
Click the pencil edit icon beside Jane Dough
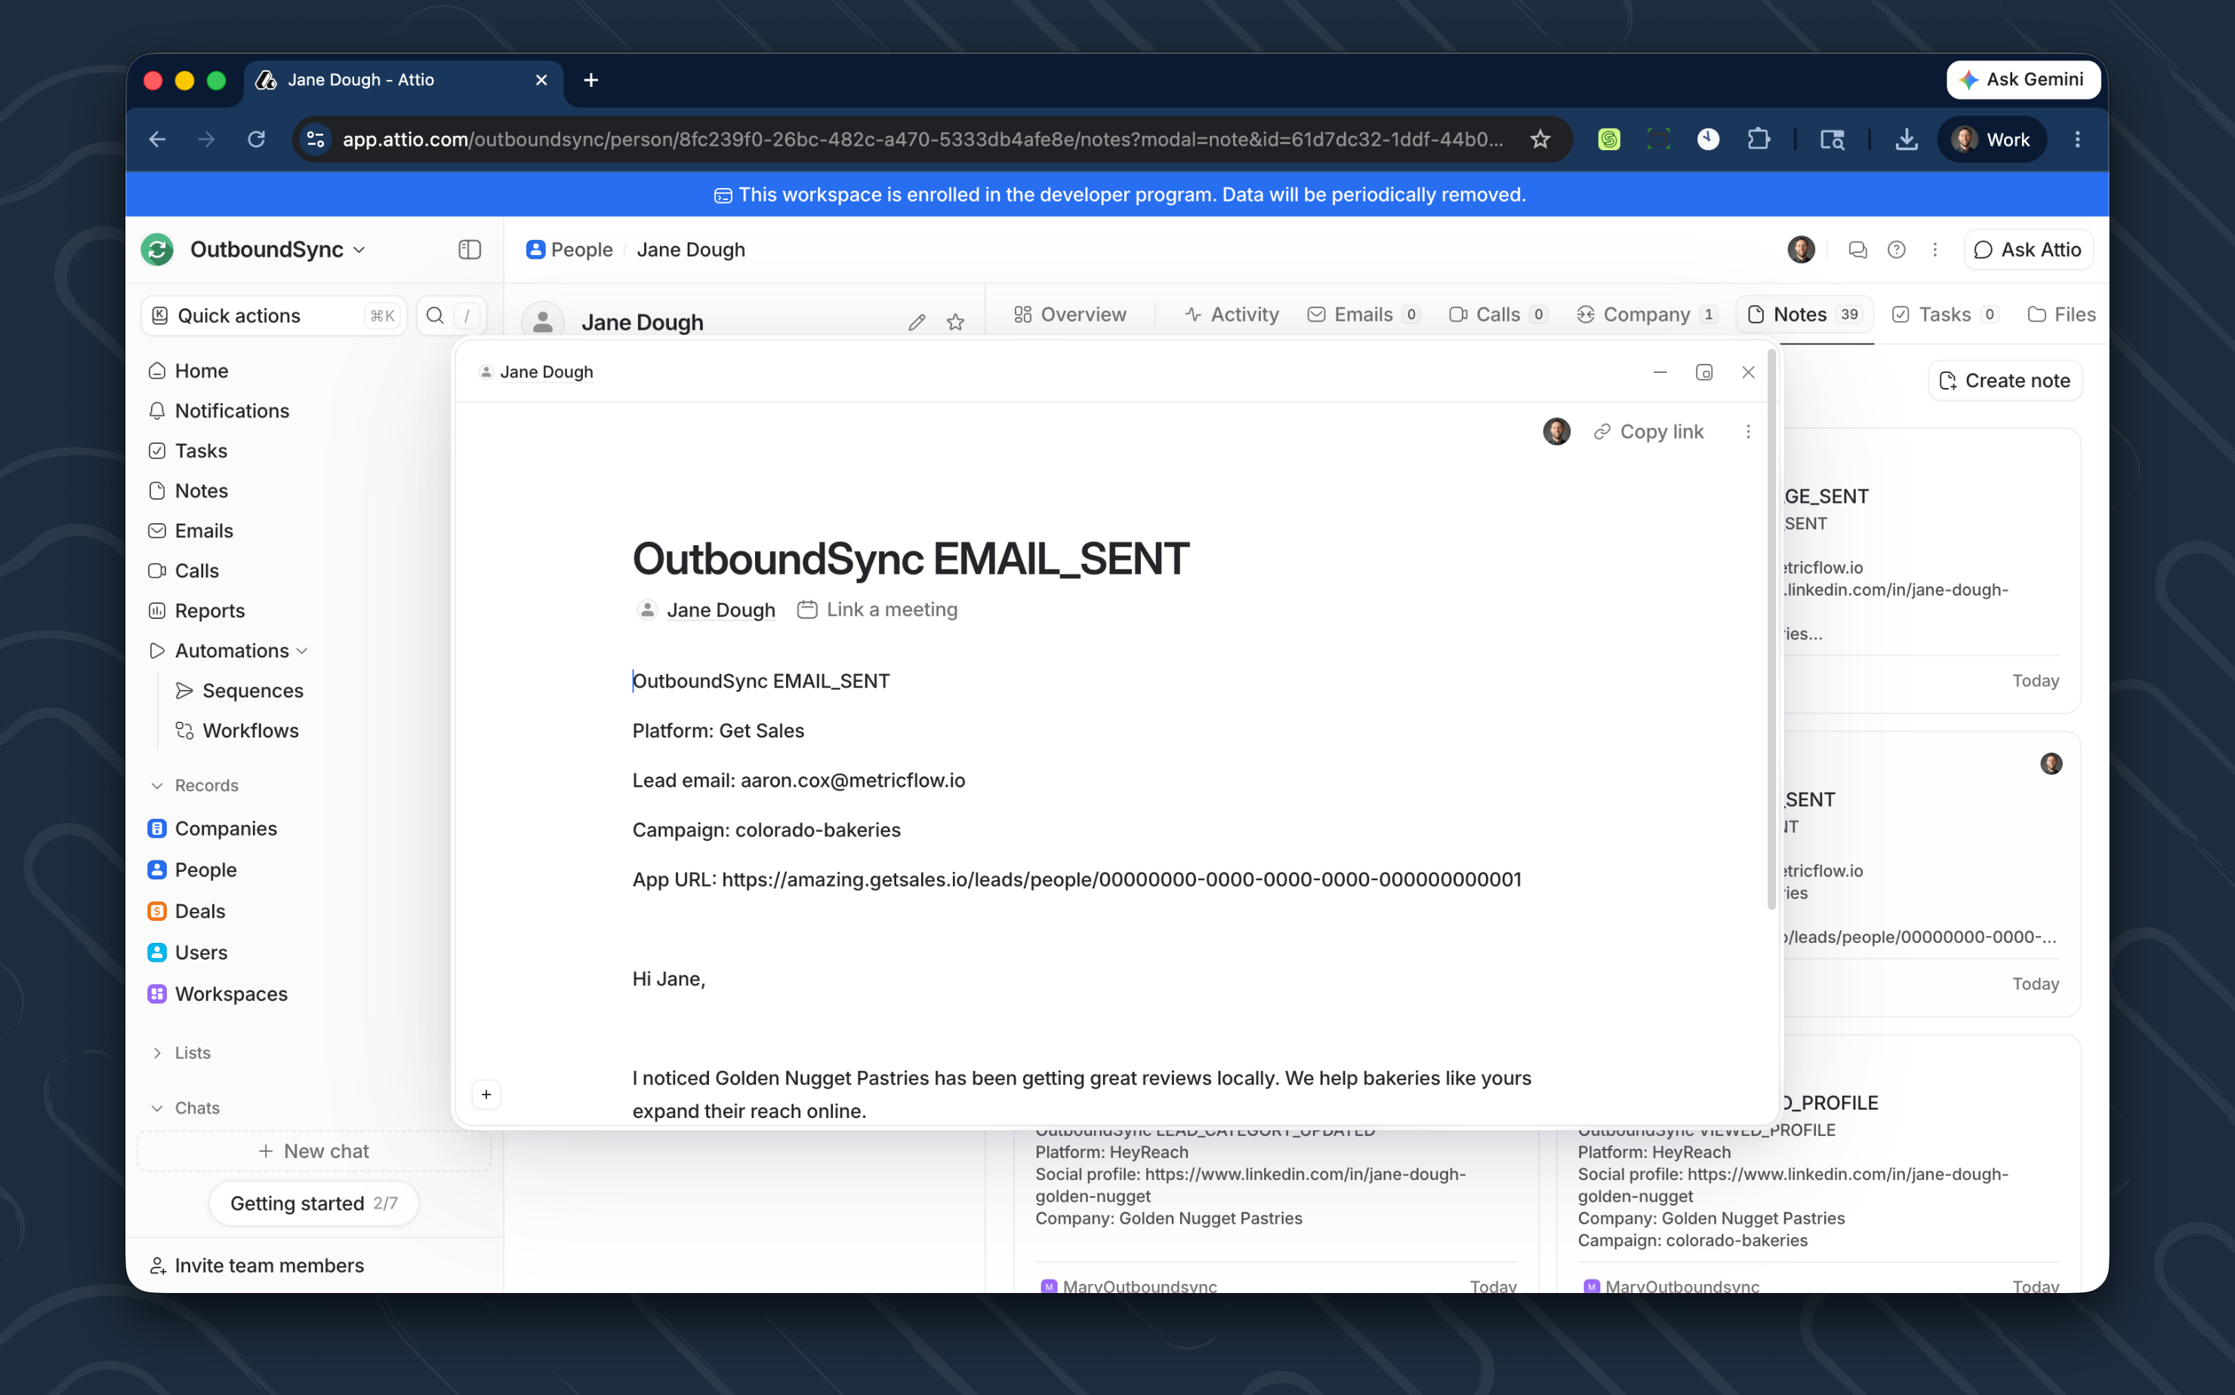[x=917, y=322]
